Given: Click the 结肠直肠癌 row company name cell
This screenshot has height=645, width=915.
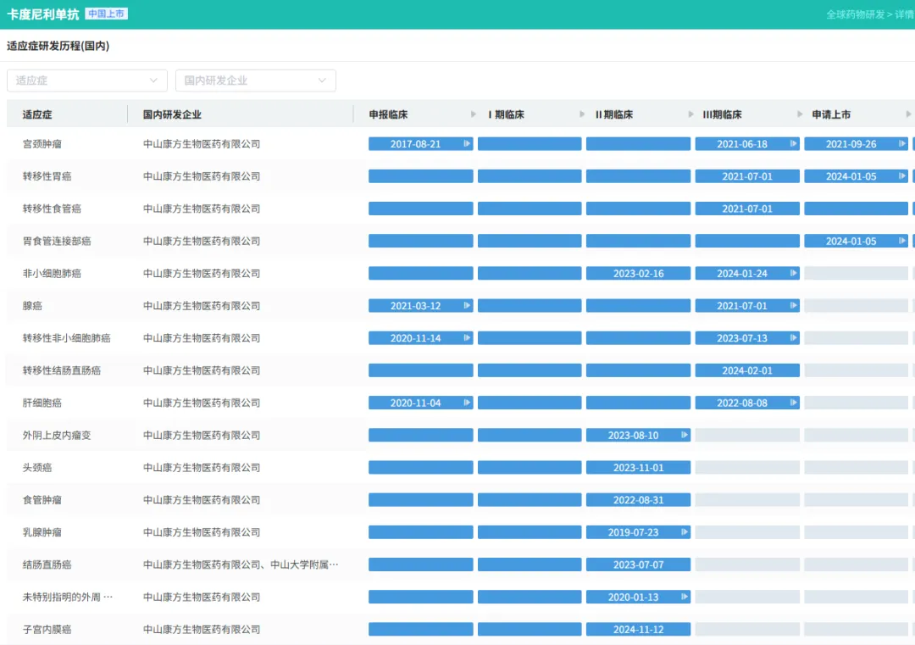Looking at the screenshot, I should pyautogui.click(x=241, y=565).
